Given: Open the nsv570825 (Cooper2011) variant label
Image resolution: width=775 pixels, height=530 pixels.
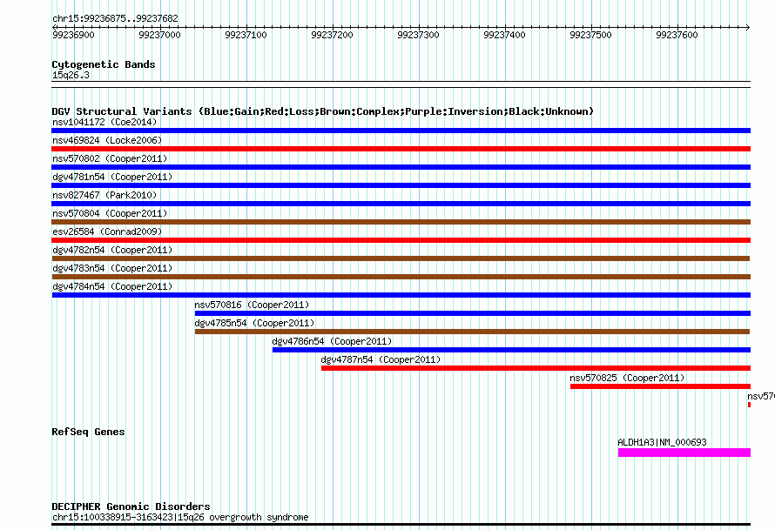Looking at the screenshot, I should (x=627, y=379).
